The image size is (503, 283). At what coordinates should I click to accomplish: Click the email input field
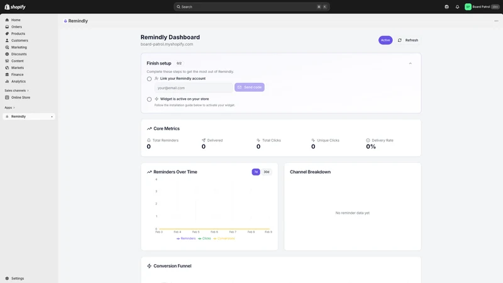[194, 87]
